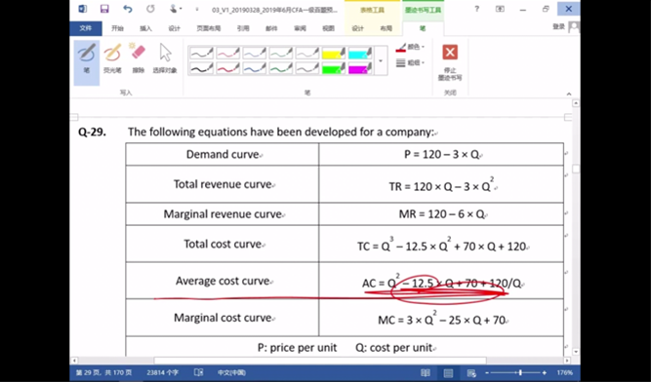Screen dimensions: 651x382
Task: Choose the magenta highlighter pen swatch
Action: point(360,68)
